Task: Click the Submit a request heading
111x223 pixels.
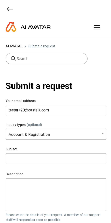Action: [39, 86]
